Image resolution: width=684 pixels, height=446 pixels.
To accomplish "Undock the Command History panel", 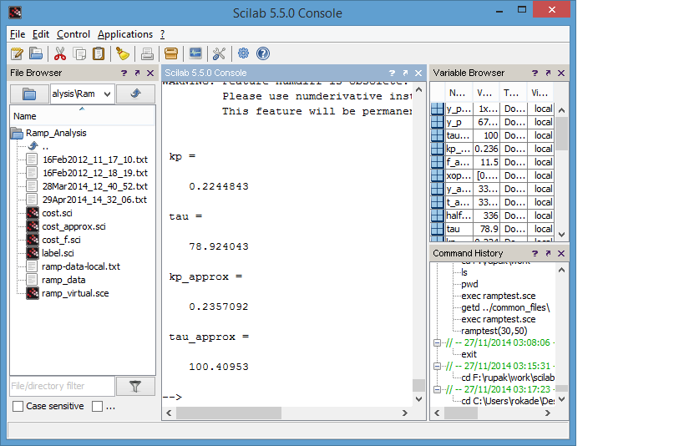I will pyautogui.click(x=549, y=253).
